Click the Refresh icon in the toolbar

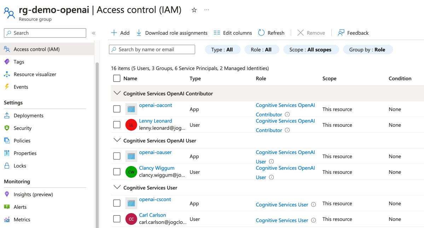click(x=261, y=33)
